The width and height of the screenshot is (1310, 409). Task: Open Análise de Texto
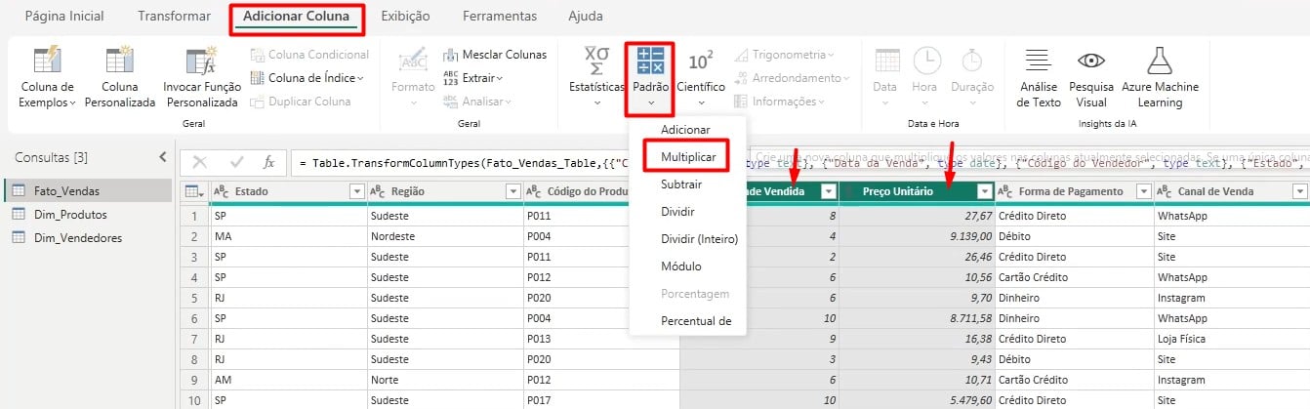tap(1039, 78)
